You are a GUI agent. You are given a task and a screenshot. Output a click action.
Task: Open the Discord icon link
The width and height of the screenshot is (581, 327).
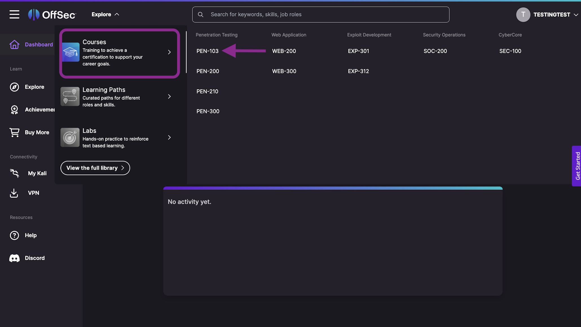click(x=14, y=258)
